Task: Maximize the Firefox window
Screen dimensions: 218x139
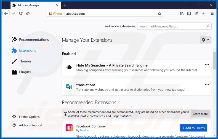Action: (201, 5)
